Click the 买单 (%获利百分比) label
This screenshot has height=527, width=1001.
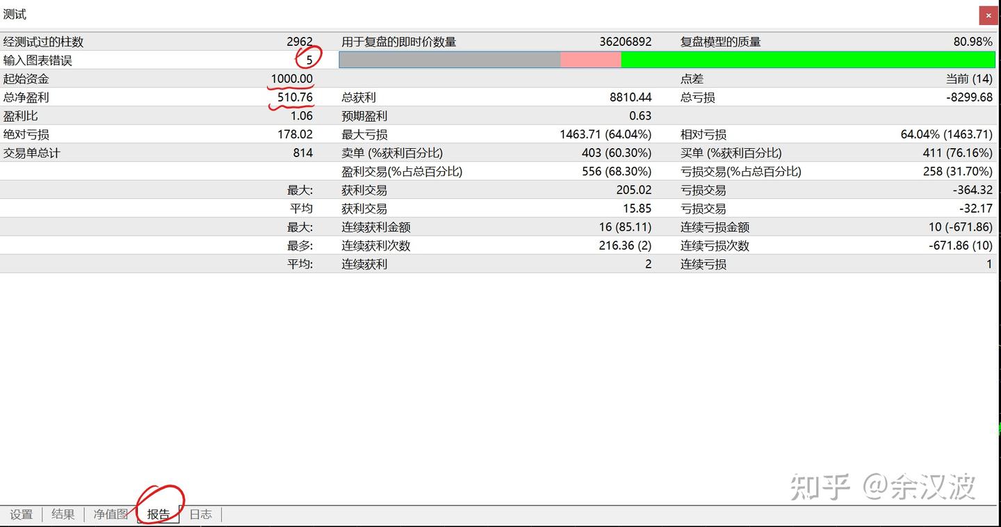[x=731, y=153]
